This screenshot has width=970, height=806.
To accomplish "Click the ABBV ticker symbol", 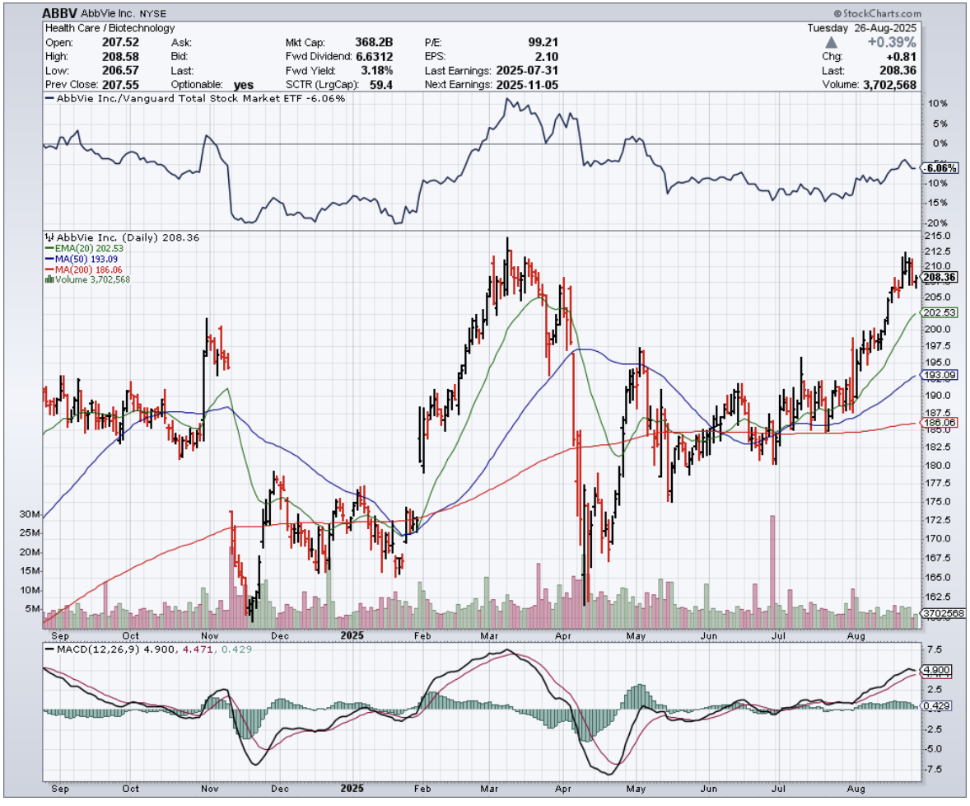I will pos(62,13).
